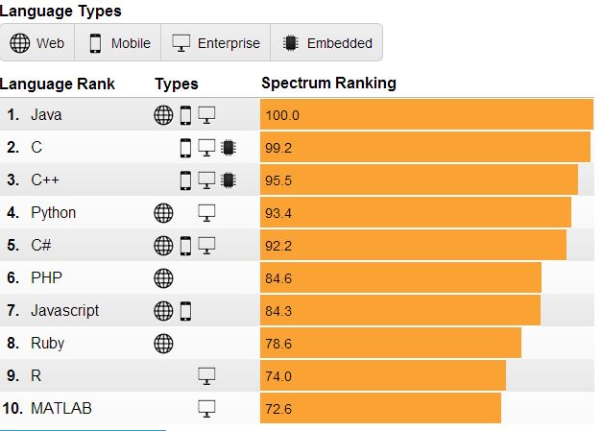Click the mobile icon in C# row
Screen dimensions: 603x431
click(x=186, y=246)
